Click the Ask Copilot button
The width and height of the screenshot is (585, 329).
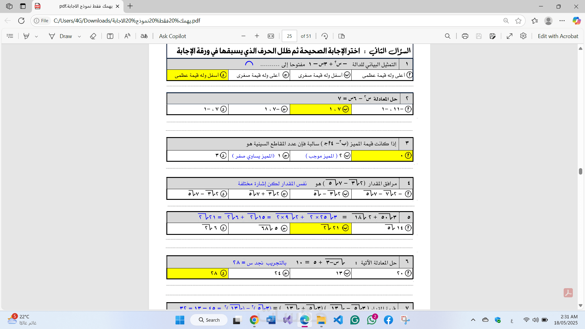[x=172, y=36]
